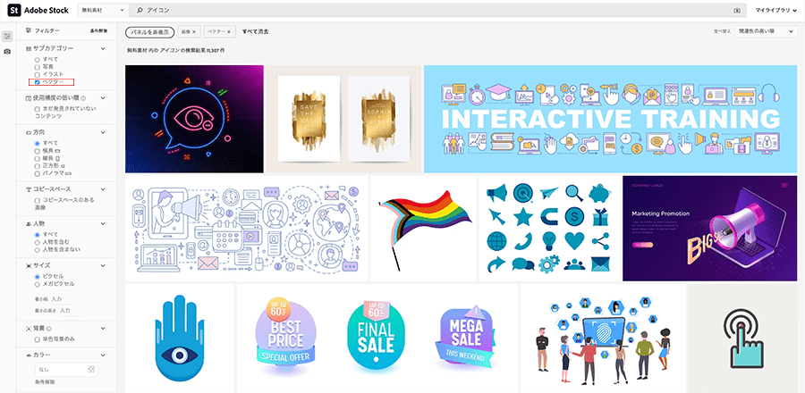This screenshot has width=805, height=393.
Task: Check まだ発見されていないコンテンツ checkbox
Action: pyautogui.click(x=37, y=109)
